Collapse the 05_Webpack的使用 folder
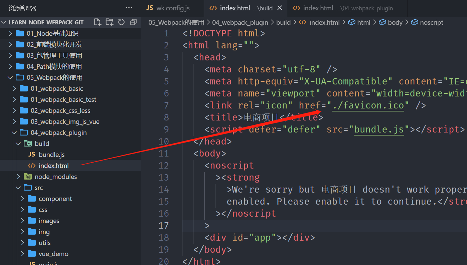 pyautogui.click(x=54, y=77)
